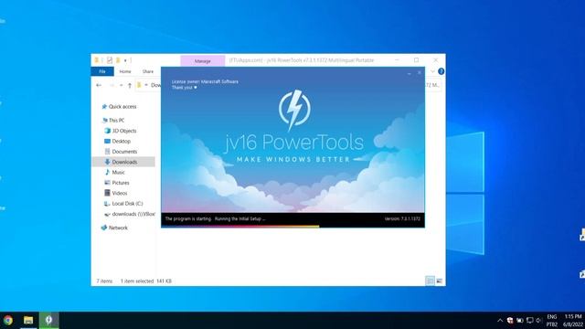Screen dimensions: 585x329
Task: Click the security shield tray icon
Action: (510, 321)
